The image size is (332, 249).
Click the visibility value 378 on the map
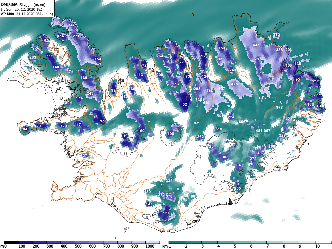(x=169, y=196)
